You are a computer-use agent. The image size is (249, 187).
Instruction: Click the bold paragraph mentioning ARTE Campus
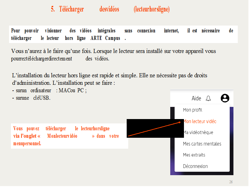pyautogui.click(x=122, y=34)
